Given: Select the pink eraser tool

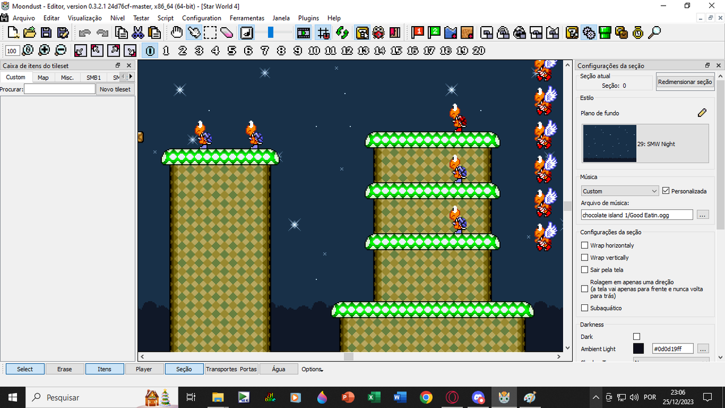Looking at the screenshot, I should [x=227, y=32].
